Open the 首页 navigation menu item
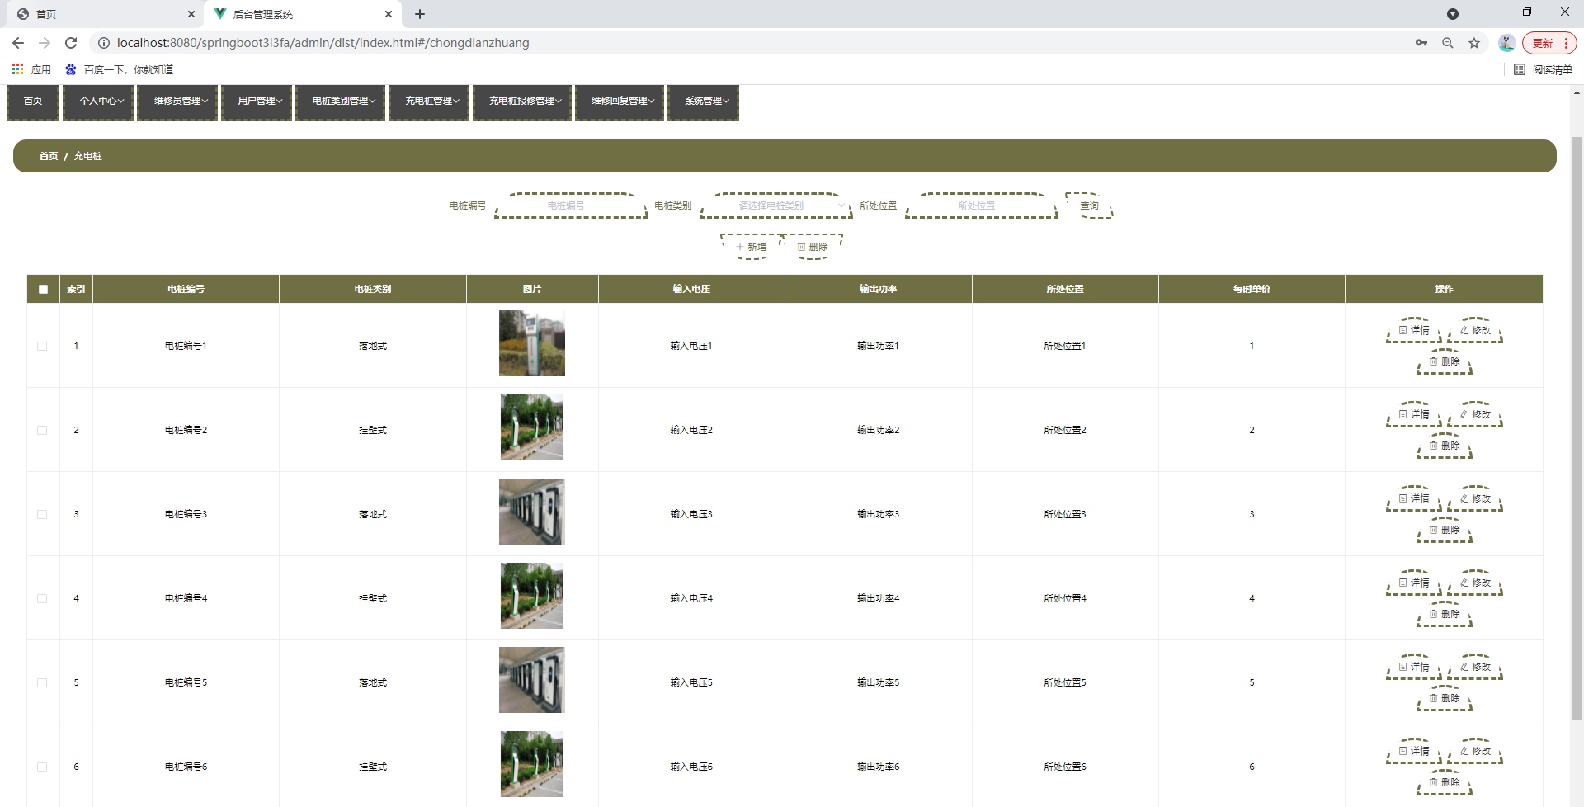1584x807 pixels. click(x=33, y=101)
